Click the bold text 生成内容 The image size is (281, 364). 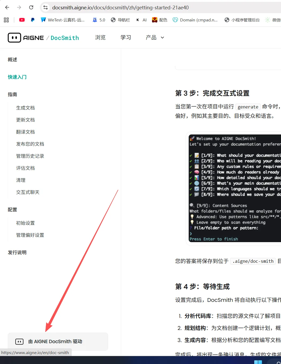click(195, 340)
